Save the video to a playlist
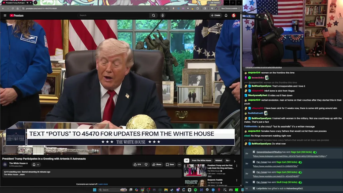The width and height of the screenshot is (343, 193). tap(170, 165)
